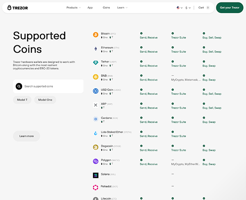This screenshot has width=246, height=200.
Task: Click Ethereum Trezor Suite check mark
Action: pyautogui.click(x=173, y=47)
